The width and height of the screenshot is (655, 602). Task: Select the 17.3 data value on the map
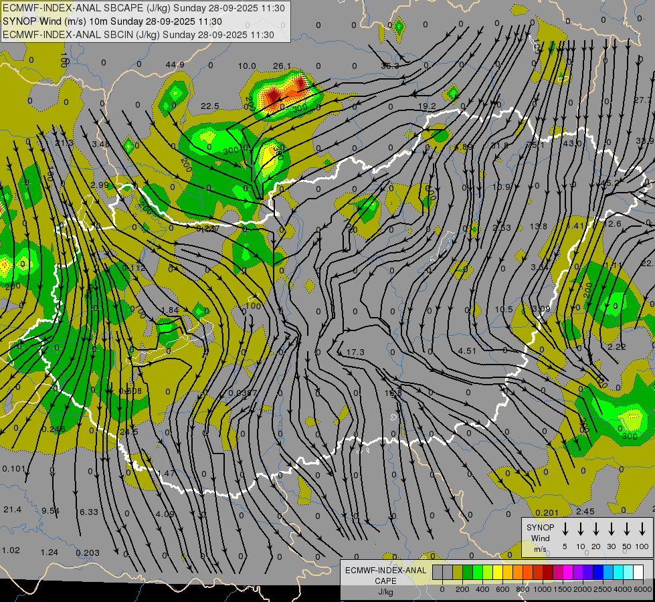pos(355,352)
